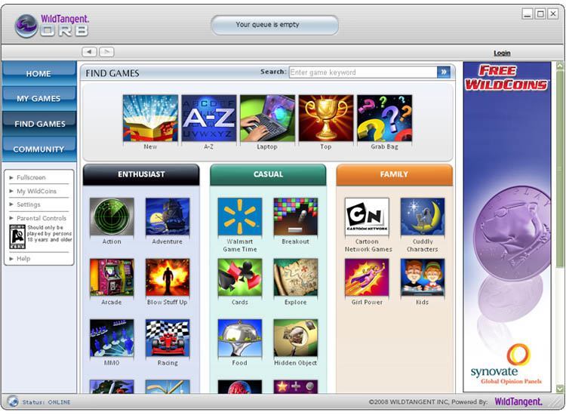Select the Laptop games icon
566x415 pixels.
pyautogui.click(x=267, y=118)
